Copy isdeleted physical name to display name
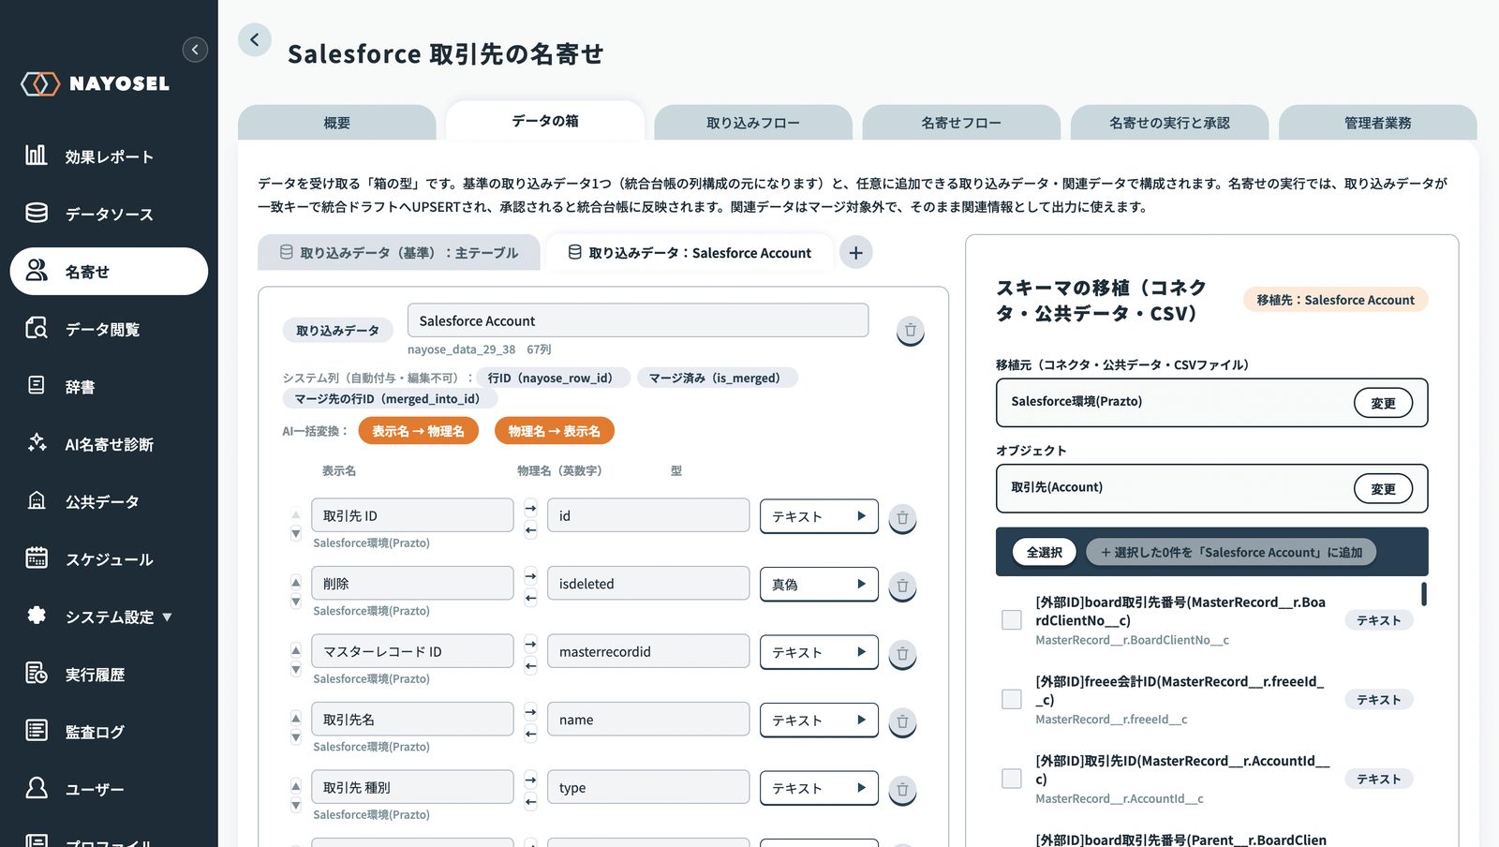 530,598
